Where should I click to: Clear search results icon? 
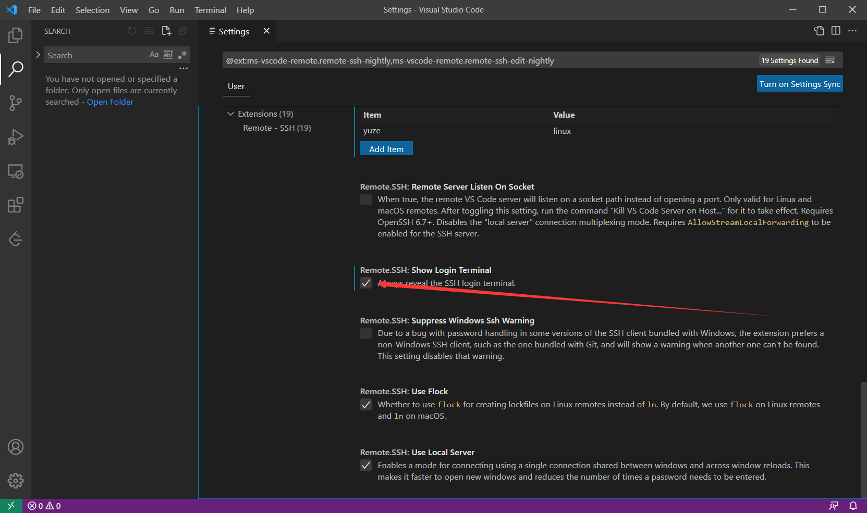point(149,31)
